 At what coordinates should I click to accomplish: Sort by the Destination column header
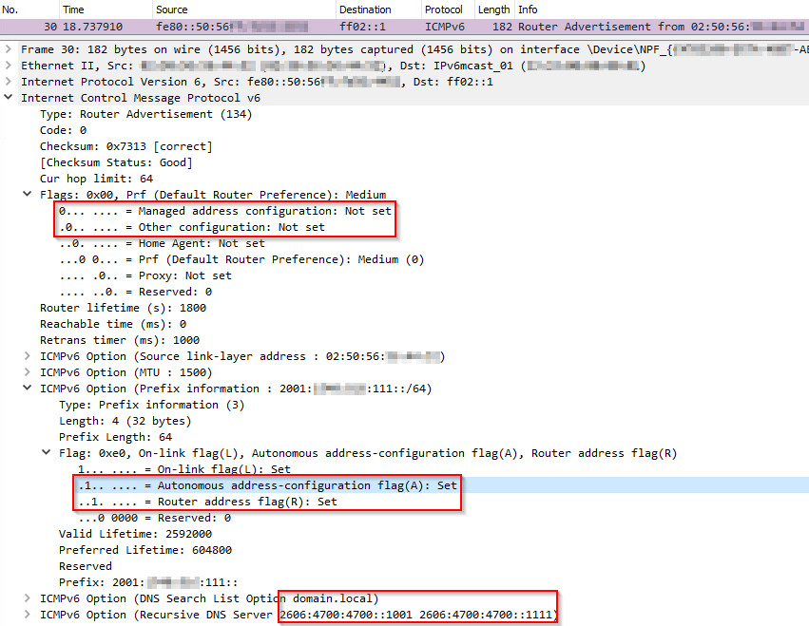[364, 9]
